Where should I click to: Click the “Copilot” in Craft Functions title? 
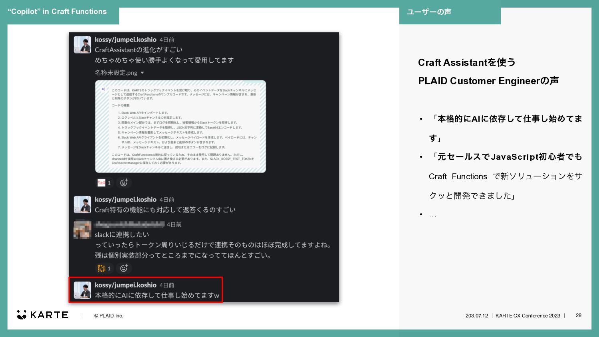(x=57, y=12)
